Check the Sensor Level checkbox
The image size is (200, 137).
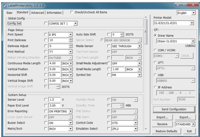click(x=46, y=100)
